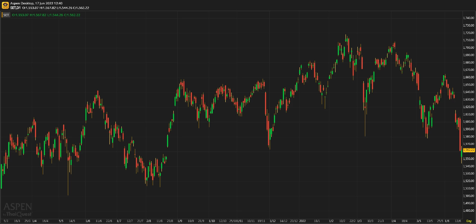Click the 1/7 date on time axis
Screen dimensions: 476x224
(119, 221)
